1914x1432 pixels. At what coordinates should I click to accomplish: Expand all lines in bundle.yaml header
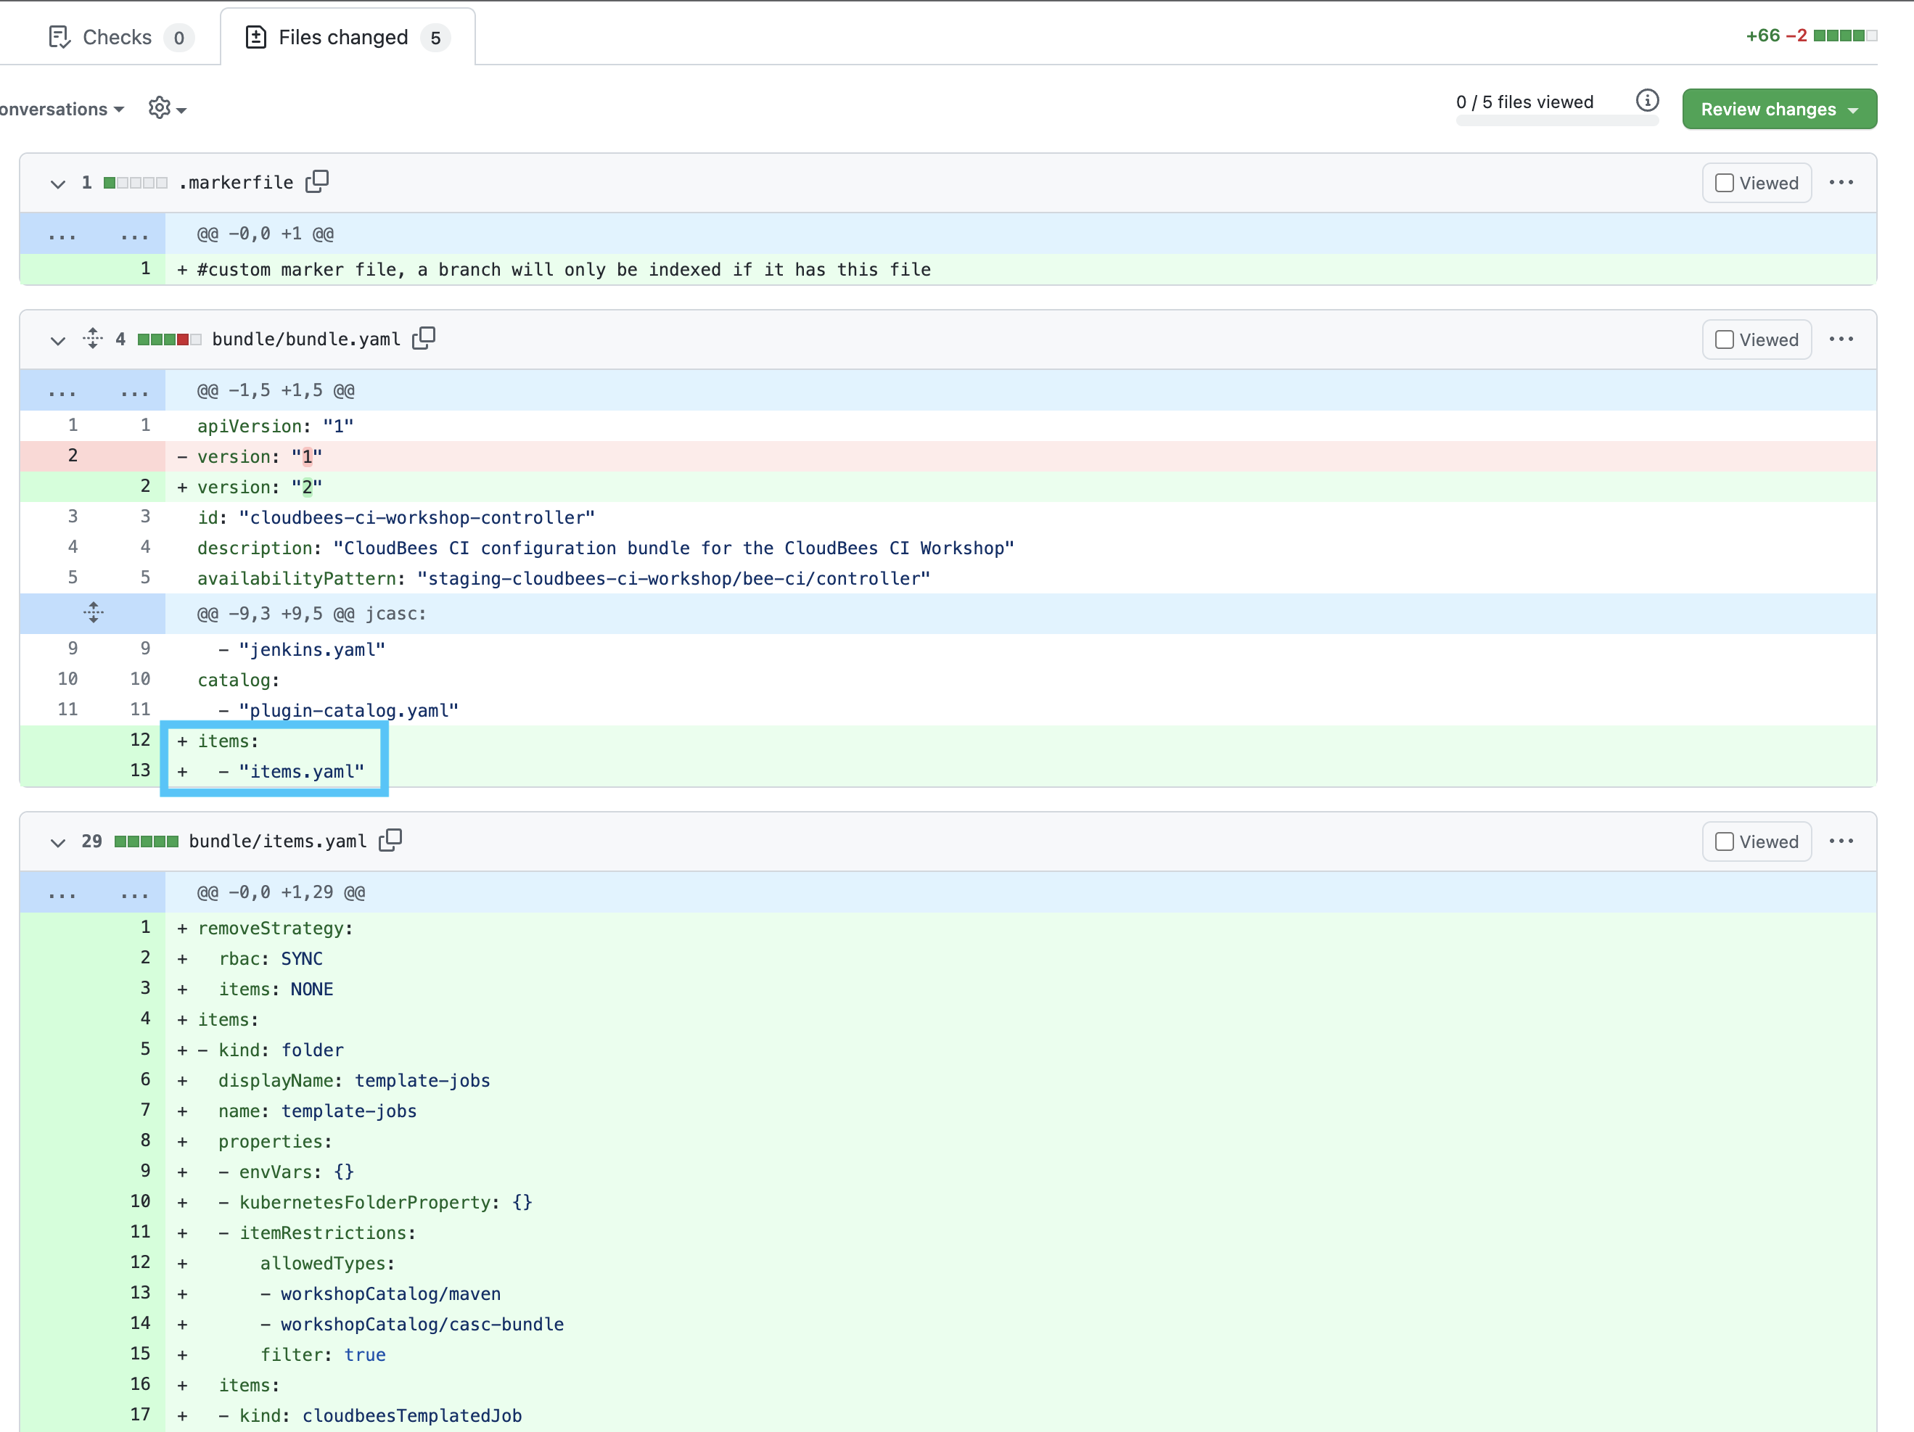click(93, 338)
